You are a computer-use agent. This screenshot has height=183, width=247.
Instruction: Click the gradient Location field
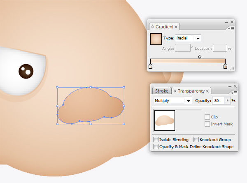click(220, 48)
